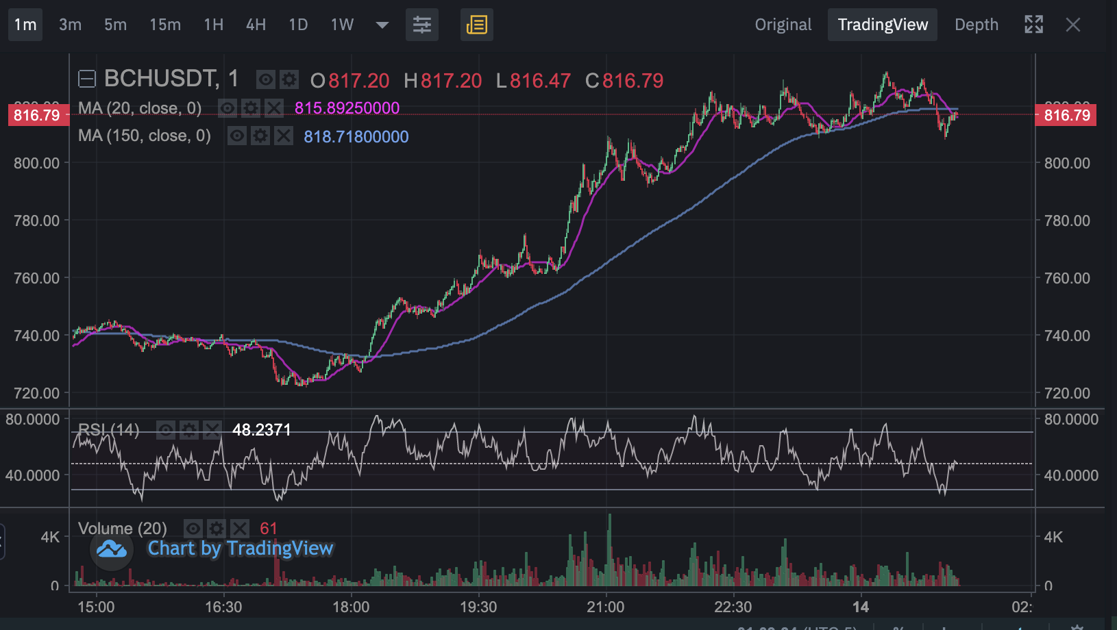Open MA 150 settings gear

click(260, 136)
